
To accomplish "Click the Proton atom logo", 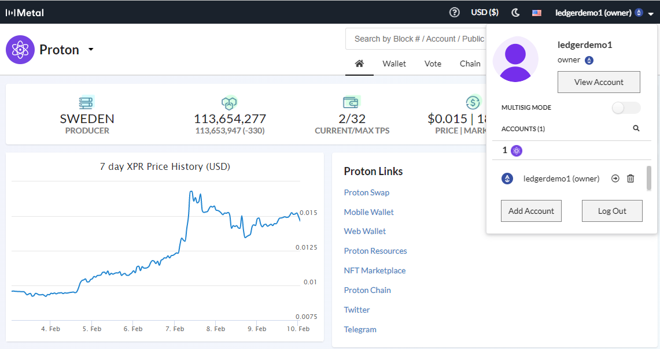I will [x=20, y=50].
